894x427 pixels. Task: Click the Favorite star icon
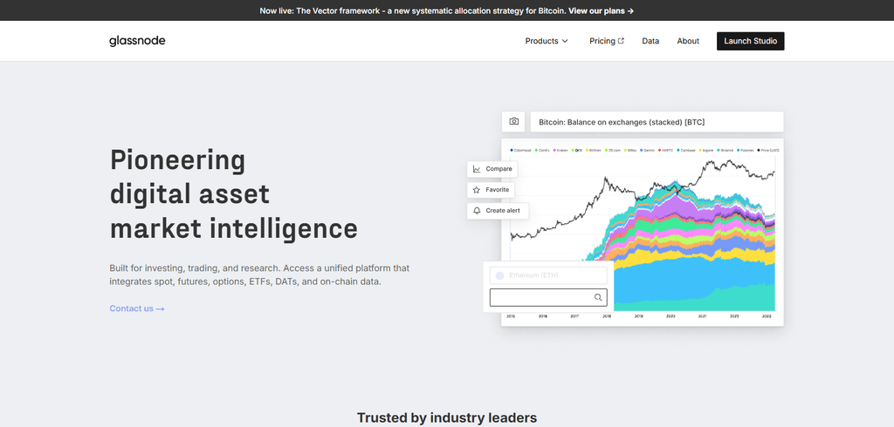point(477,190)
